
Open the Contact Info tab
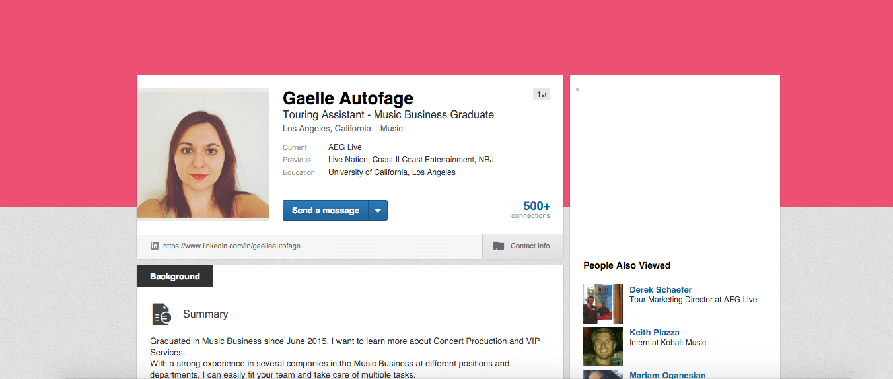[x=522, y=246]
